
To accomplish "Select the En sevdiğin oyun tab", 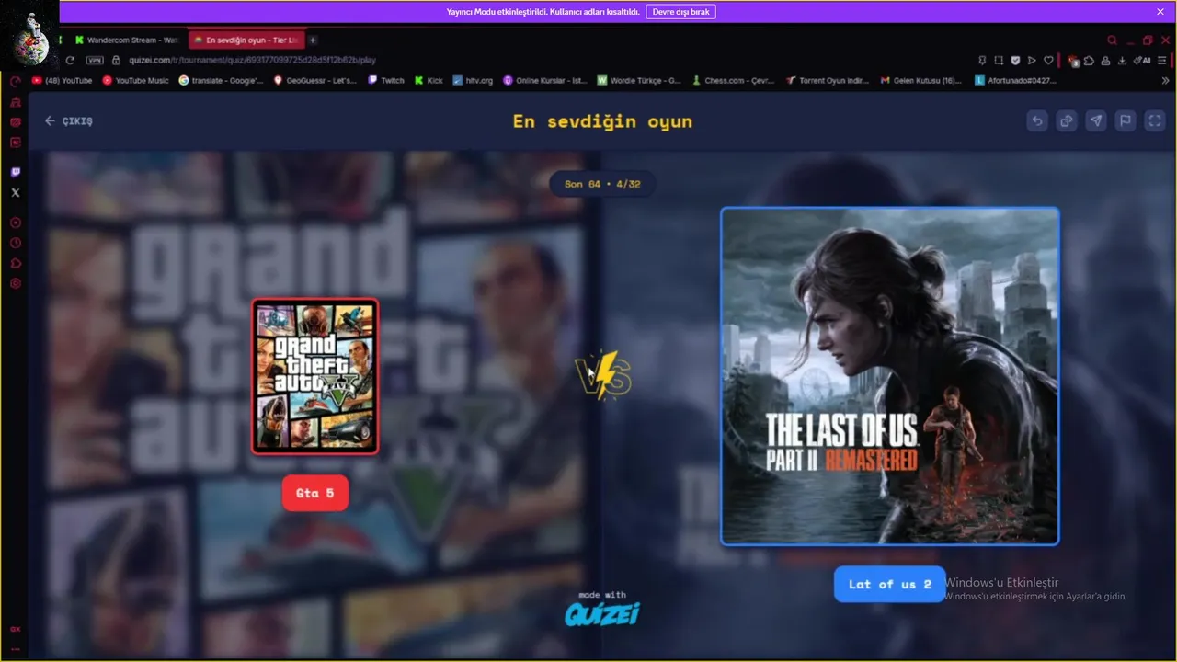I will tap(246, 40).
